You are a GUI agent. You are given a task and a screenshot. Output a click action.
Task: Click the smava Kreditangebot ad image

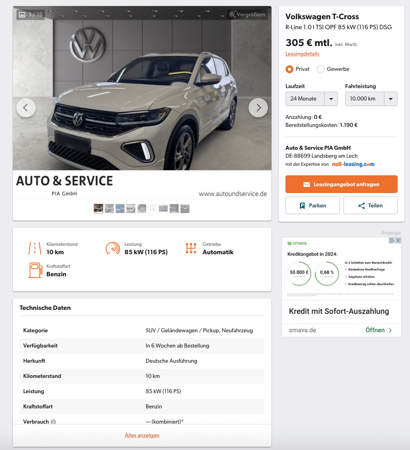(x=342, y=269)
